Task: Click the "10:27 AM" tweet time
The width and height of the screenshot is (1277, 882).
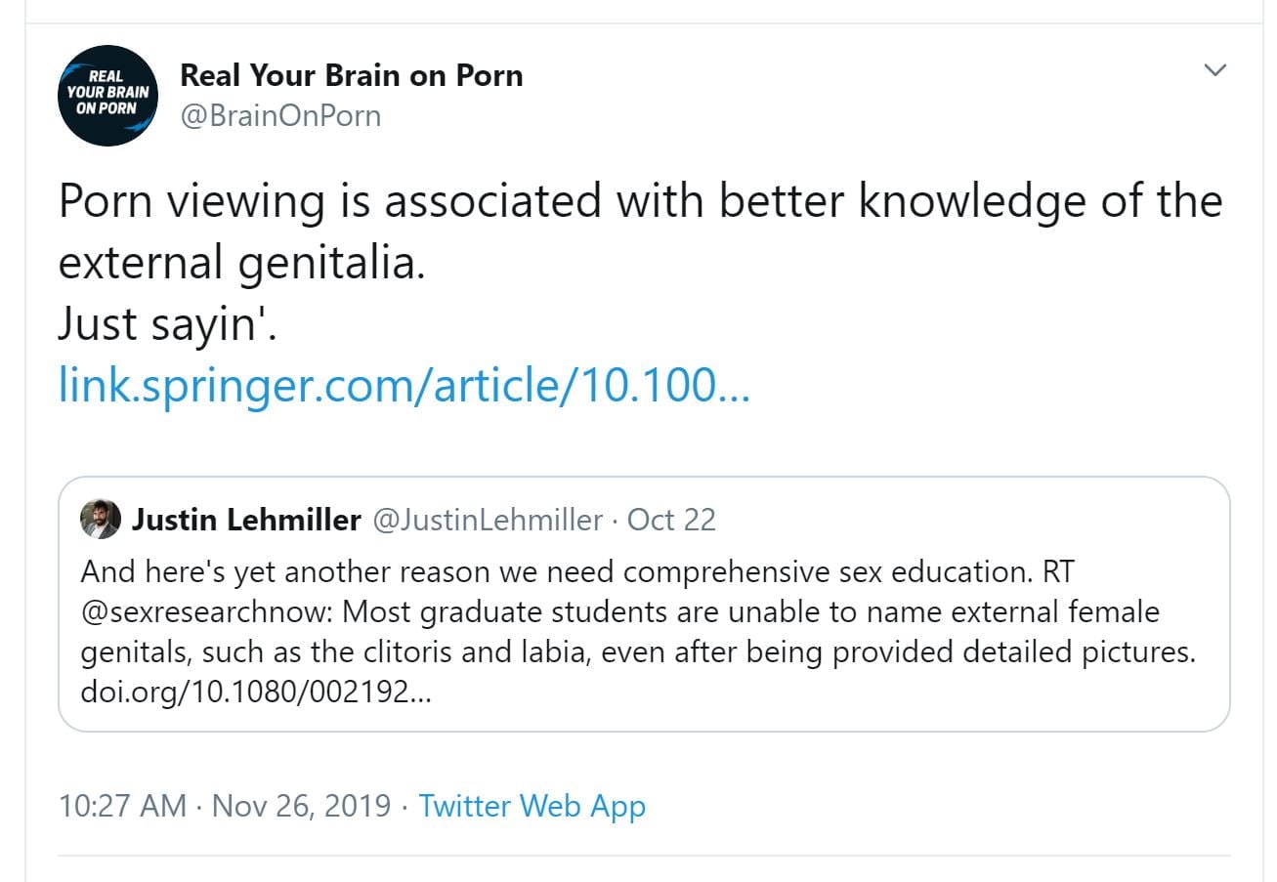Action: (122, 806)
